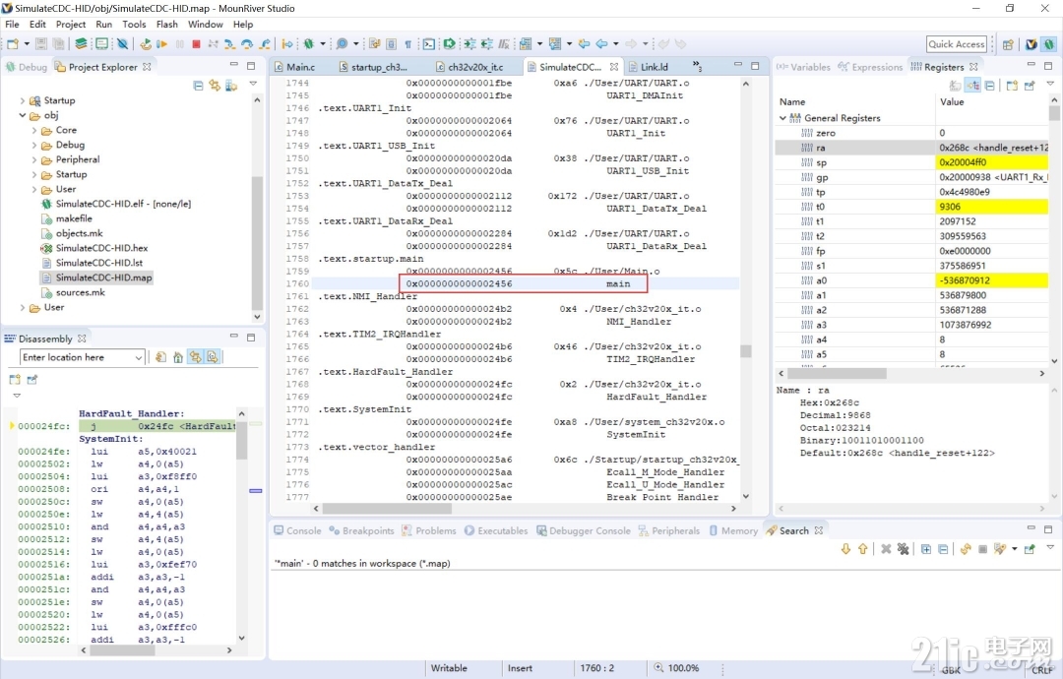
Task: Click Expand All icon in Search view
Action: 926,549
